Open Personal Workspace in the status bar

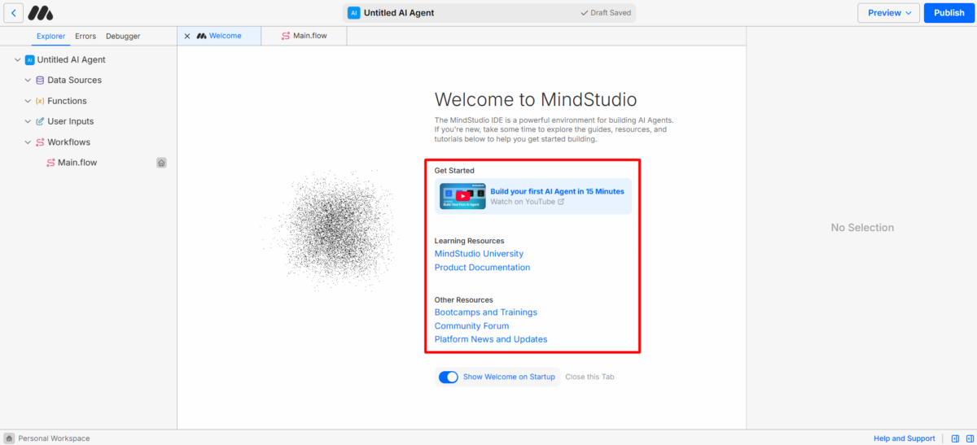tap(54, 438)
